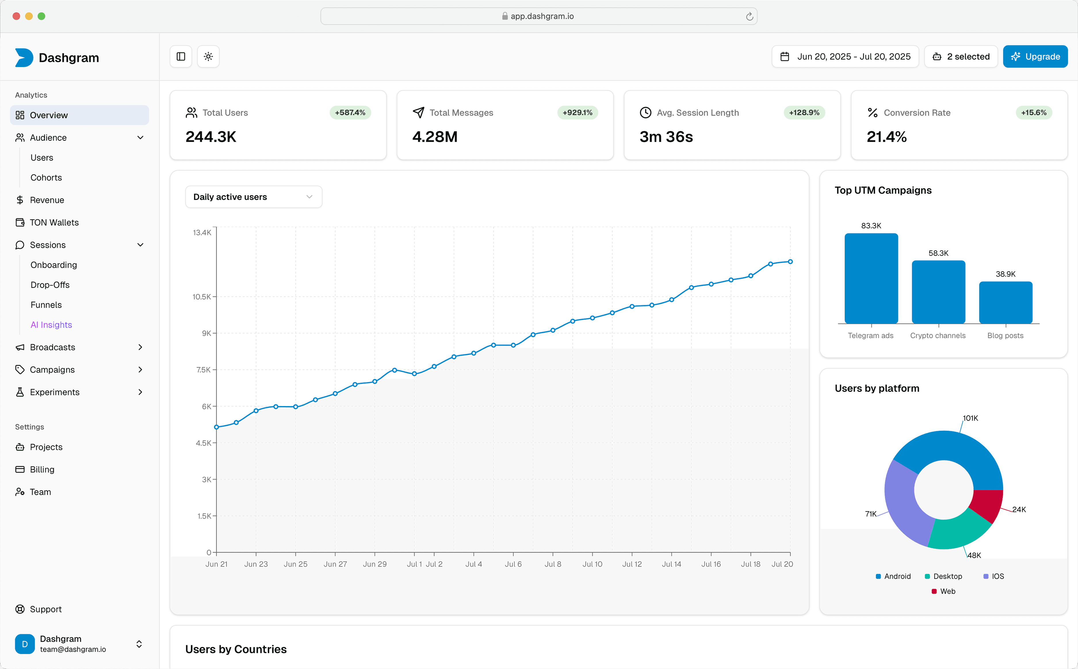Expand the Campaigns submenu chevron
This screenshot has height=669, width=1078.
point(140,370)
